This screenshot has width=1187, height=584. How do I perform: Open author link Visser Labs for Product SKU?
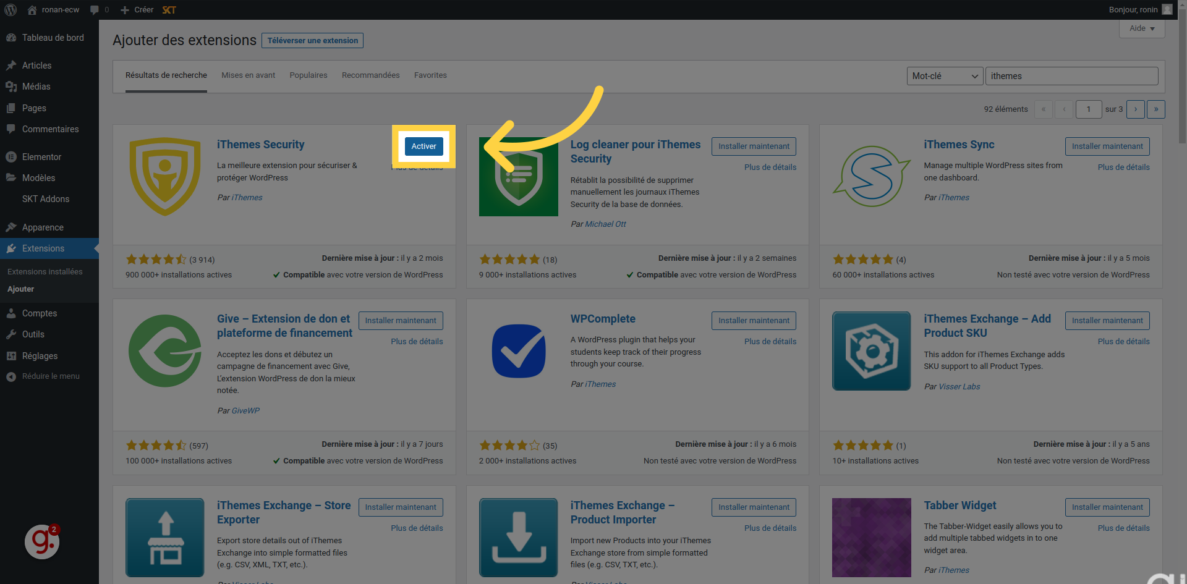coord(959,387)
